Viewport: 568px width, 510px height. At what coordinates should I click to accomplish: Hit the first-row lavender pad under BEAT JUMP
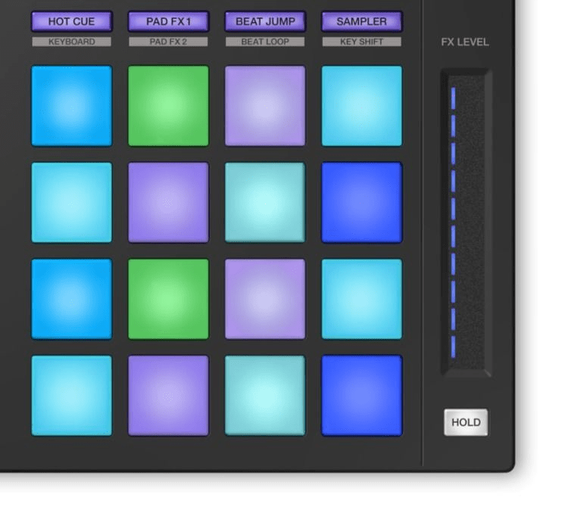265,106
